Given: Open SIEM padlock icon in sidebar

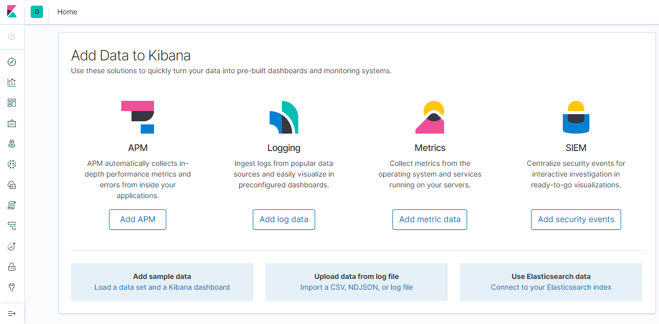Looking at the screenshot, I should coord(12,267).
